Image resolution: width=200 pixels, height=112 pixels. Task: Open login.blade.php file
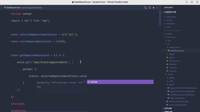pyautogui.click(x=177, y=98)
